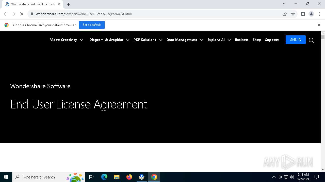Click the End User License Agreement heading
Image resolution: width=325 pixels, height=182 pixels.
click(x=78, y=104)
